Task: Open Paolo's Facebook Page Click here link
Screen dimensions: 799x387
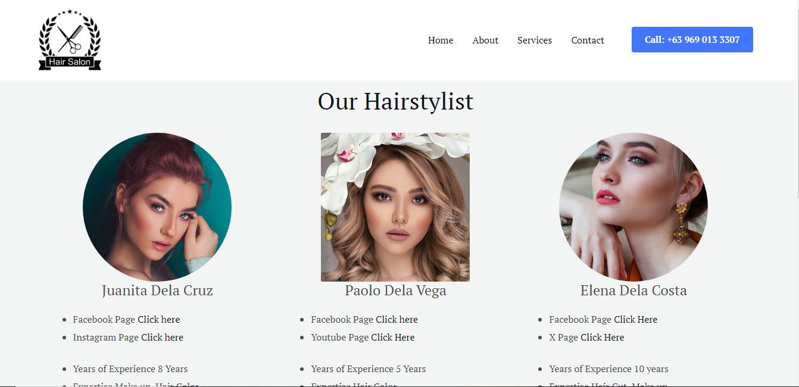Action: (x=397, y=320)
